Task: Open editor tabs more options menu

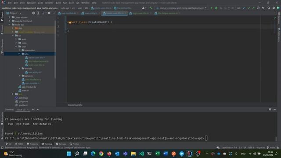Action: (x=275, y=13)
